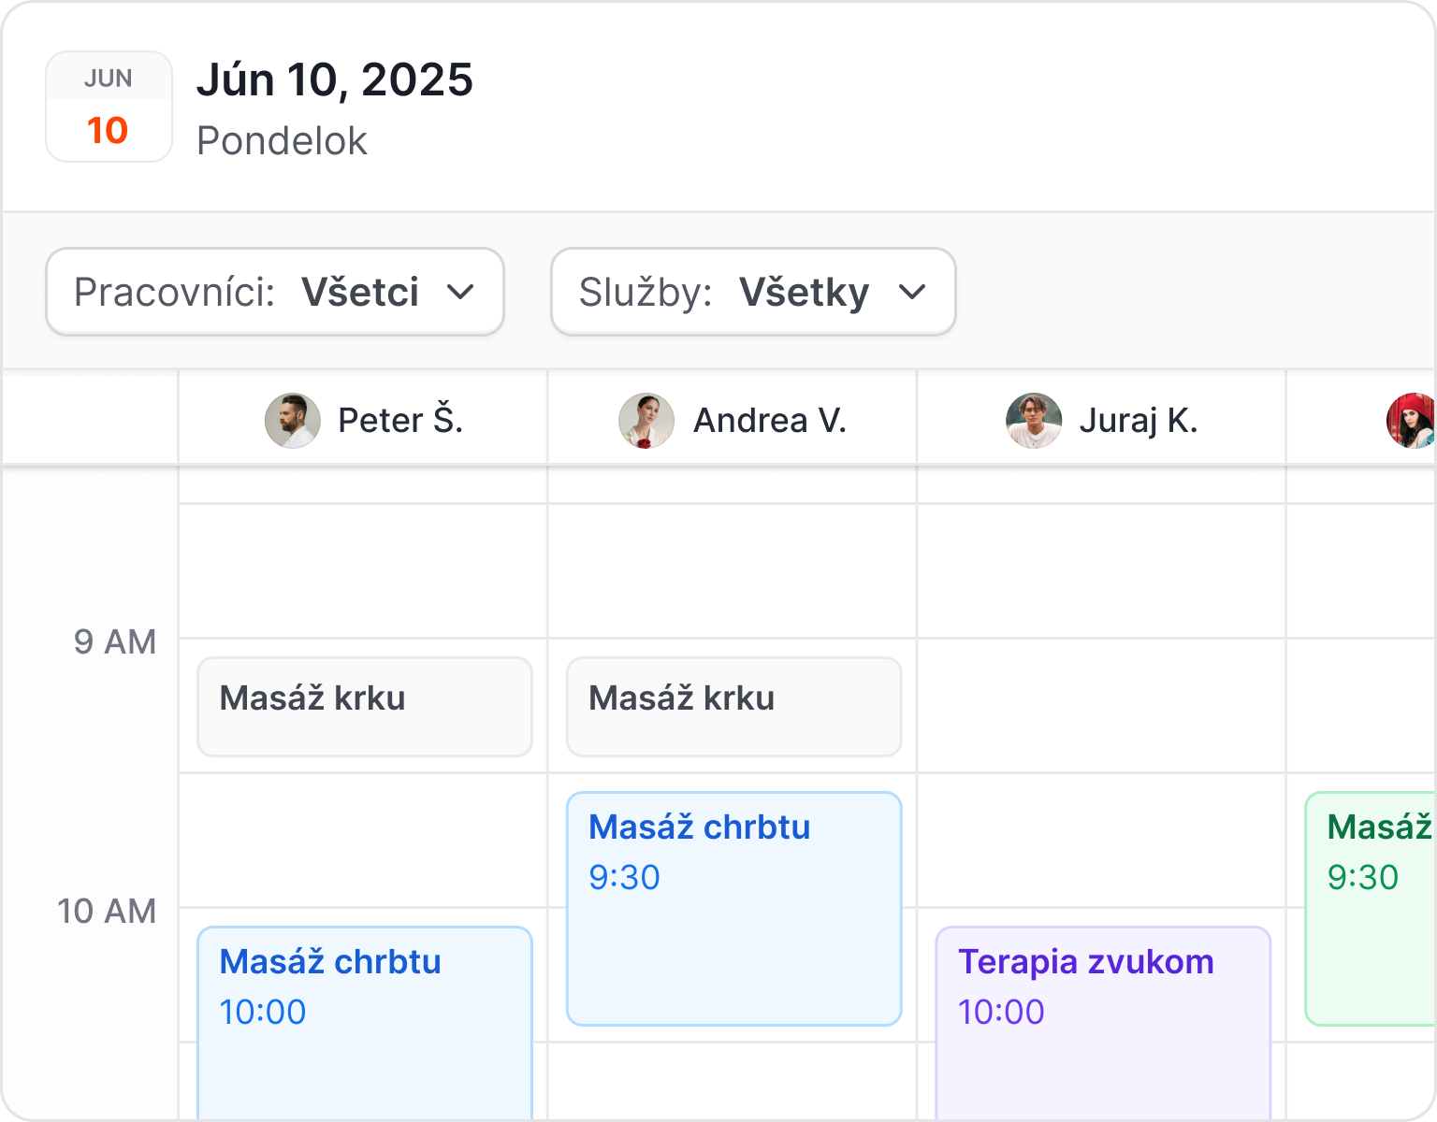1437x1122 pixels.
Task: Select Peter Š. column header name
Action: coord(400,421)
